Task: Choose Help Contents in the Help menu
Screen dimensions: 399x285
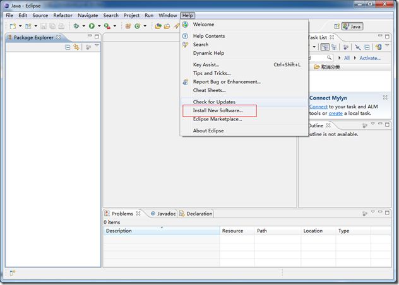Action: 244,36
